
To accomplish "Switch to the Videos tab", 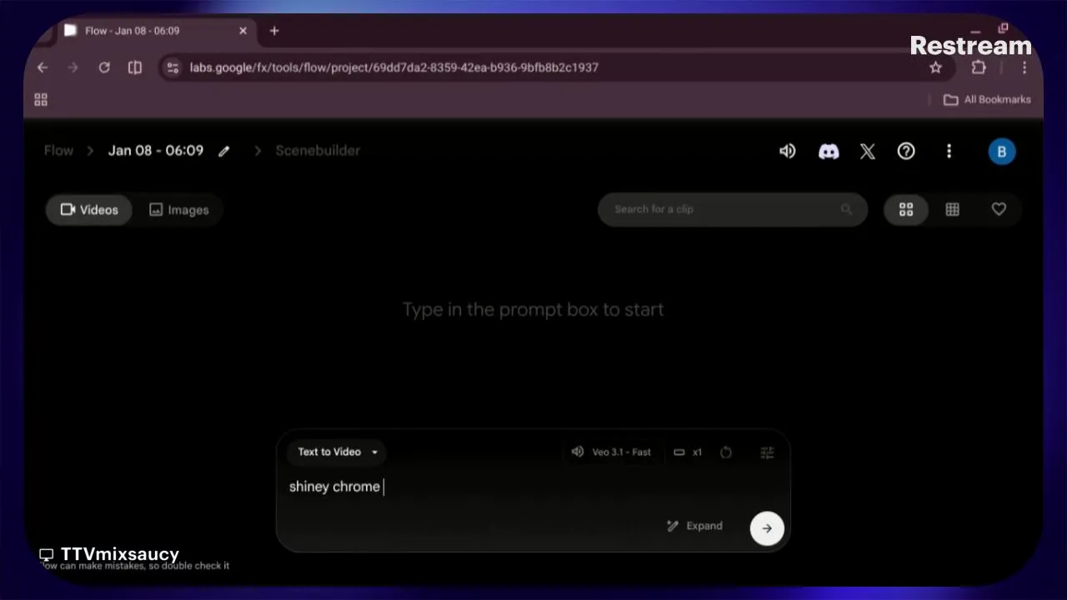I will pyautogui.click(x=89, y=210).
